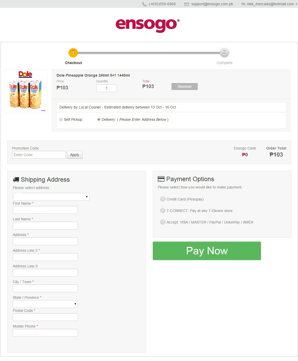This screenshot has width=298, height=361.
Task: Click the Payment Options heading
Action: (x=190, y=179)
